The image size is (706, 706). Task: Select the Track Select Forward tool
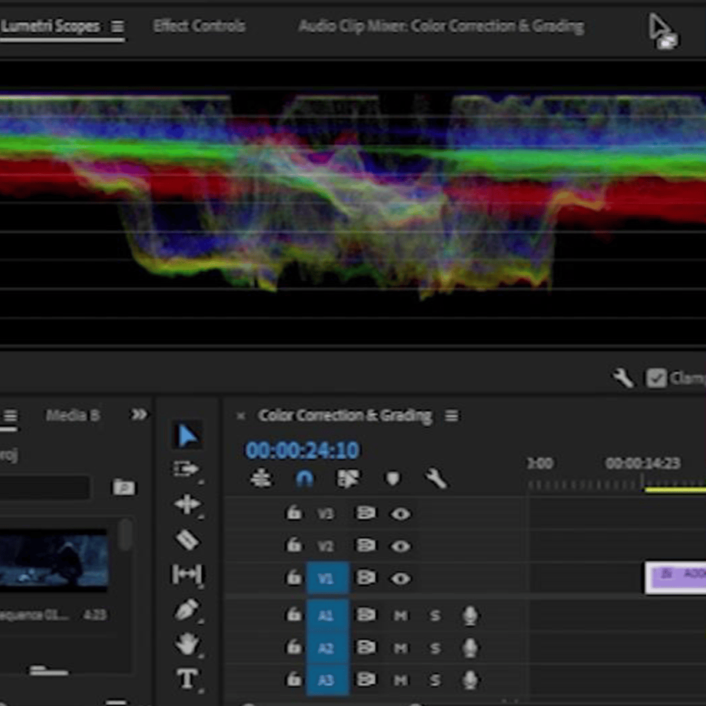tap(187, 469)
